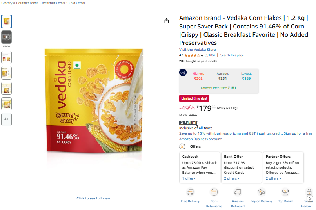Image resolution: width=316 pixels, height=210 pixels.
Task: Open the 1 offer cashback link
Action: pos(189,178)
